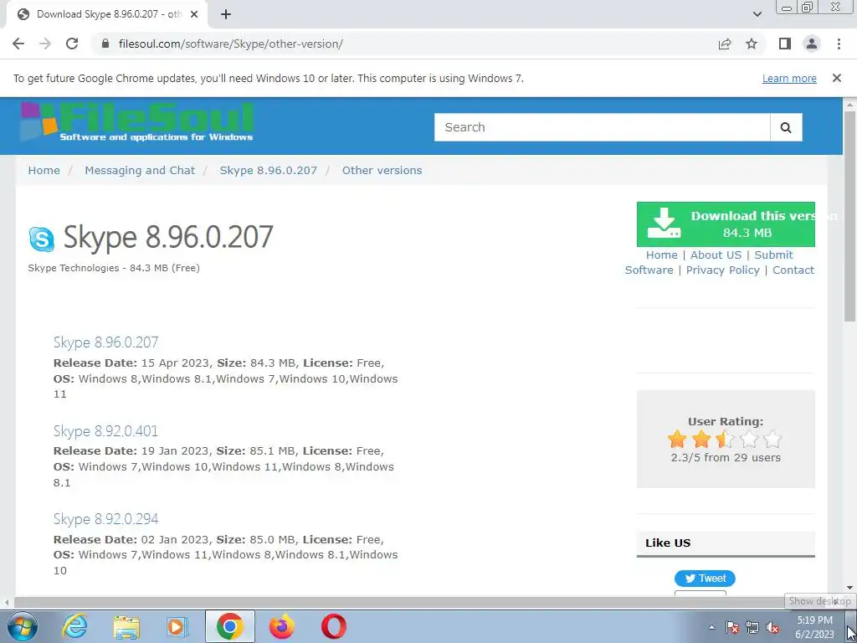Click the Action Center flag icon
Image resolution: width=857 pixels, height=643 pixels.
[732, 627]
